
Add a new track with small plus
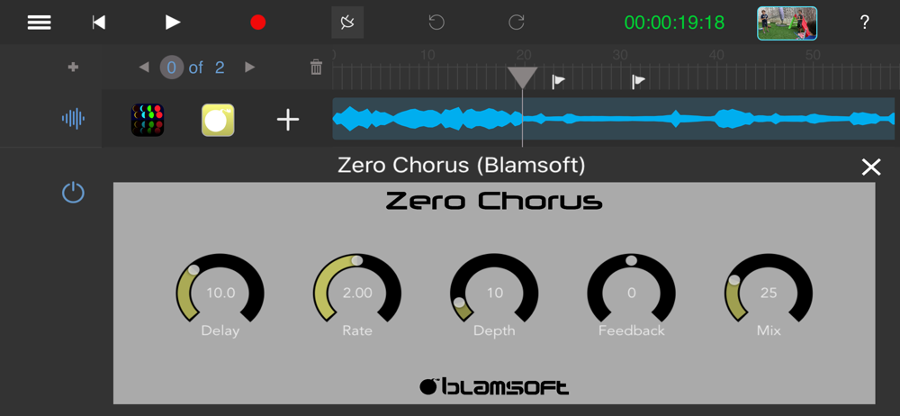[x=73, y=68]
